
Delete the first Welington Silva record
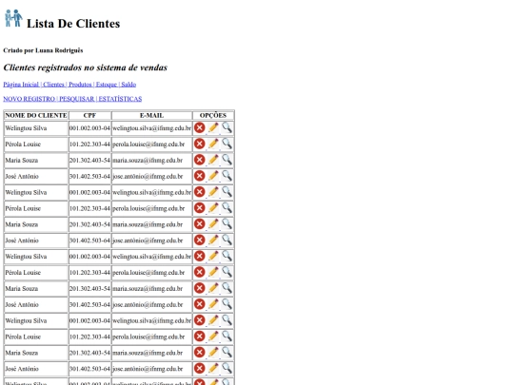[199, 127]
